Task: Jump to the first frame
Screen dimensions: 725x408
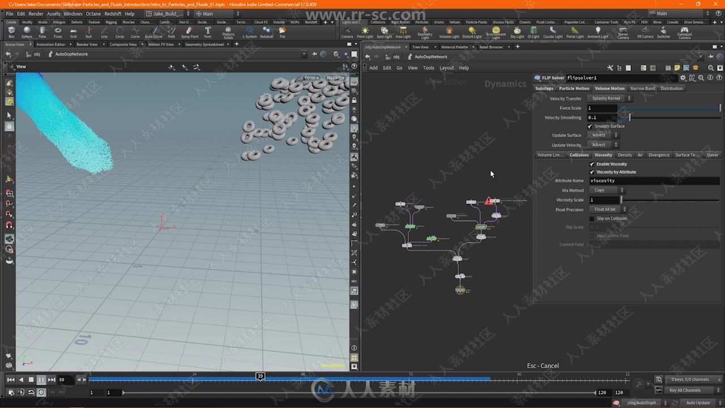Action: (x=10, y=380)
